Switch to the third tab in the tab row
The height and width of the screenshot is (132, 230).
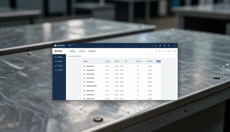point(92,51)
